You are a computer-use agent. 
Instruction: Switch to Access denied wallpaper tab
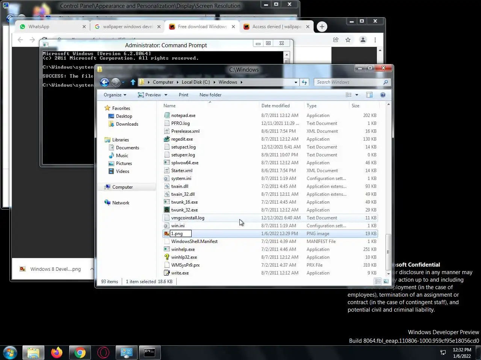276,27
